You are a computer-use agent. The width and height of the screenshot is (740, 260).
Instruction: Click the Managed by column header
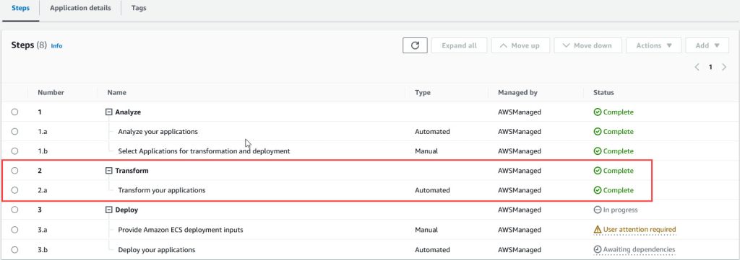517,93
